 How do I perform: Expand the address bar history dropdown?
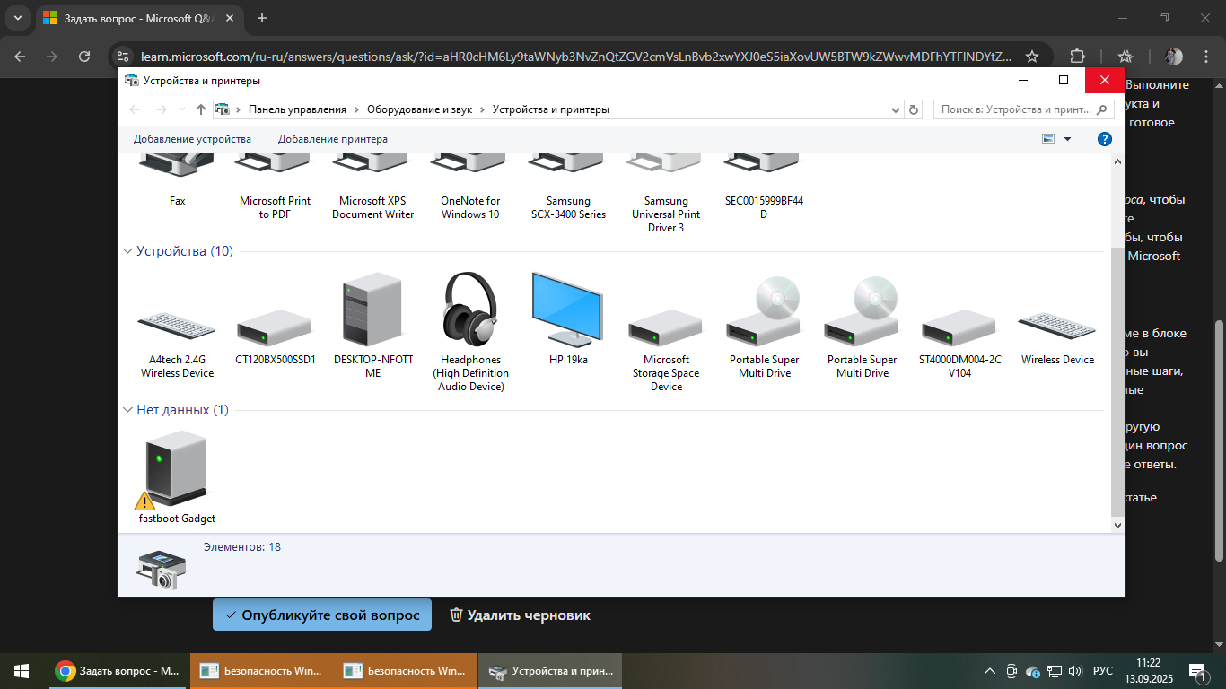[x=895, y=109]
